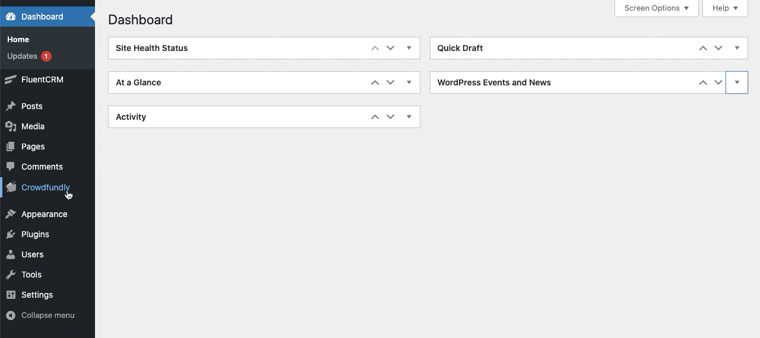Click the Activity widget title

(131, 117)
